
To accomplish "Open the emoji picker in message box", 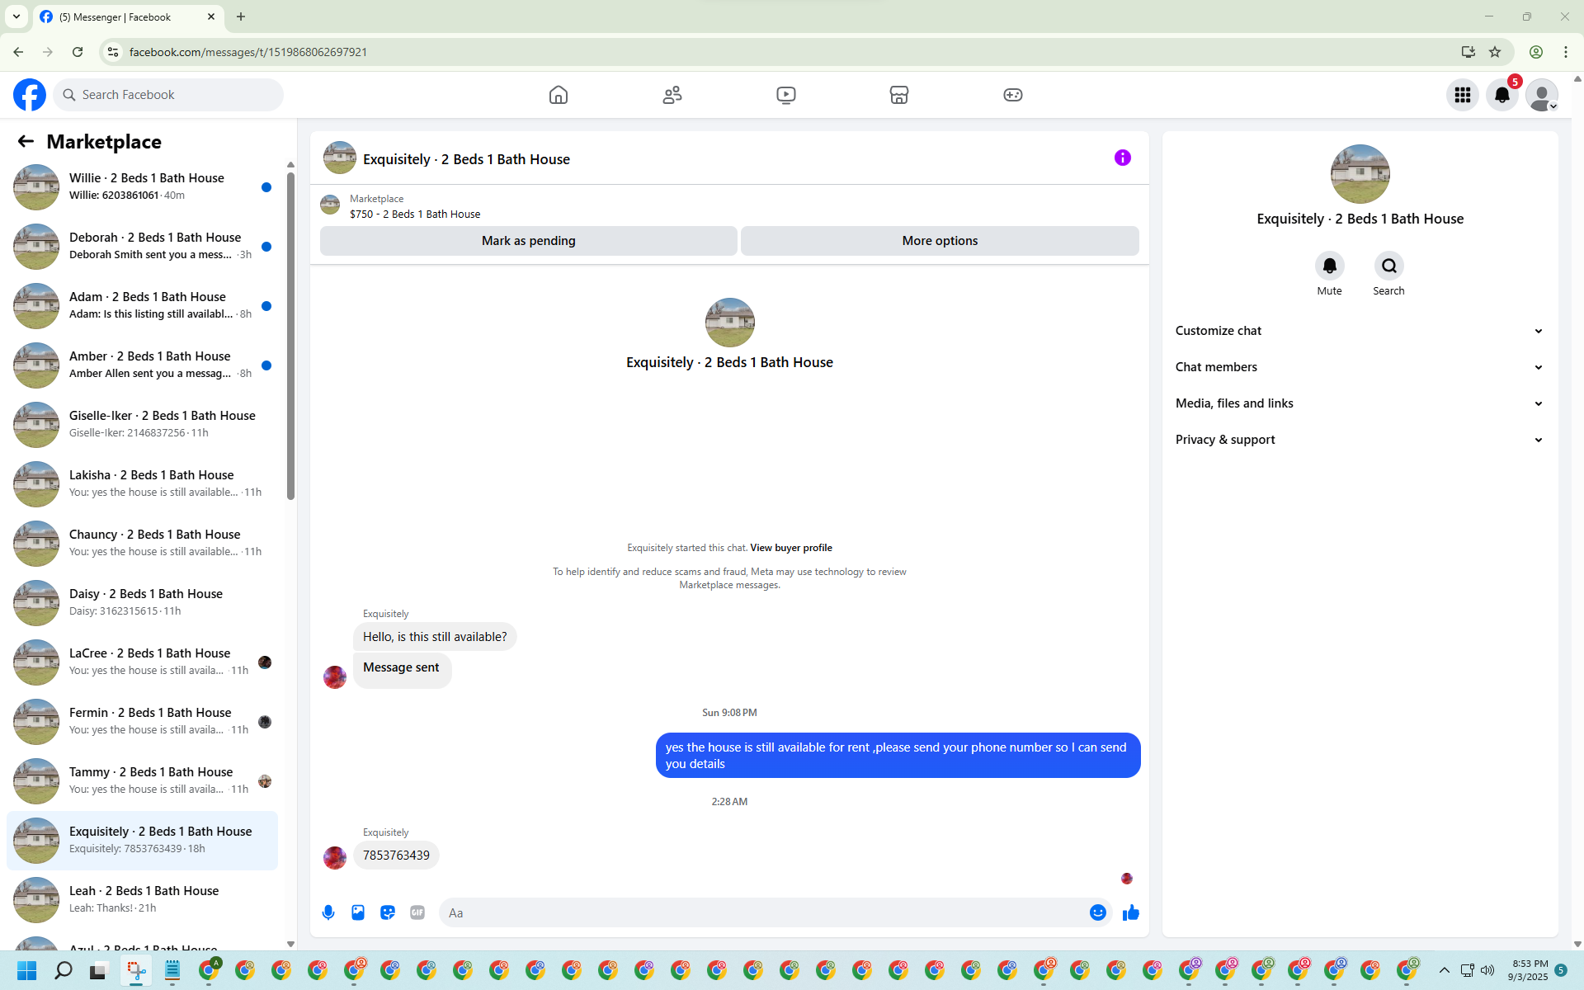I will (x=1097, y=912).
